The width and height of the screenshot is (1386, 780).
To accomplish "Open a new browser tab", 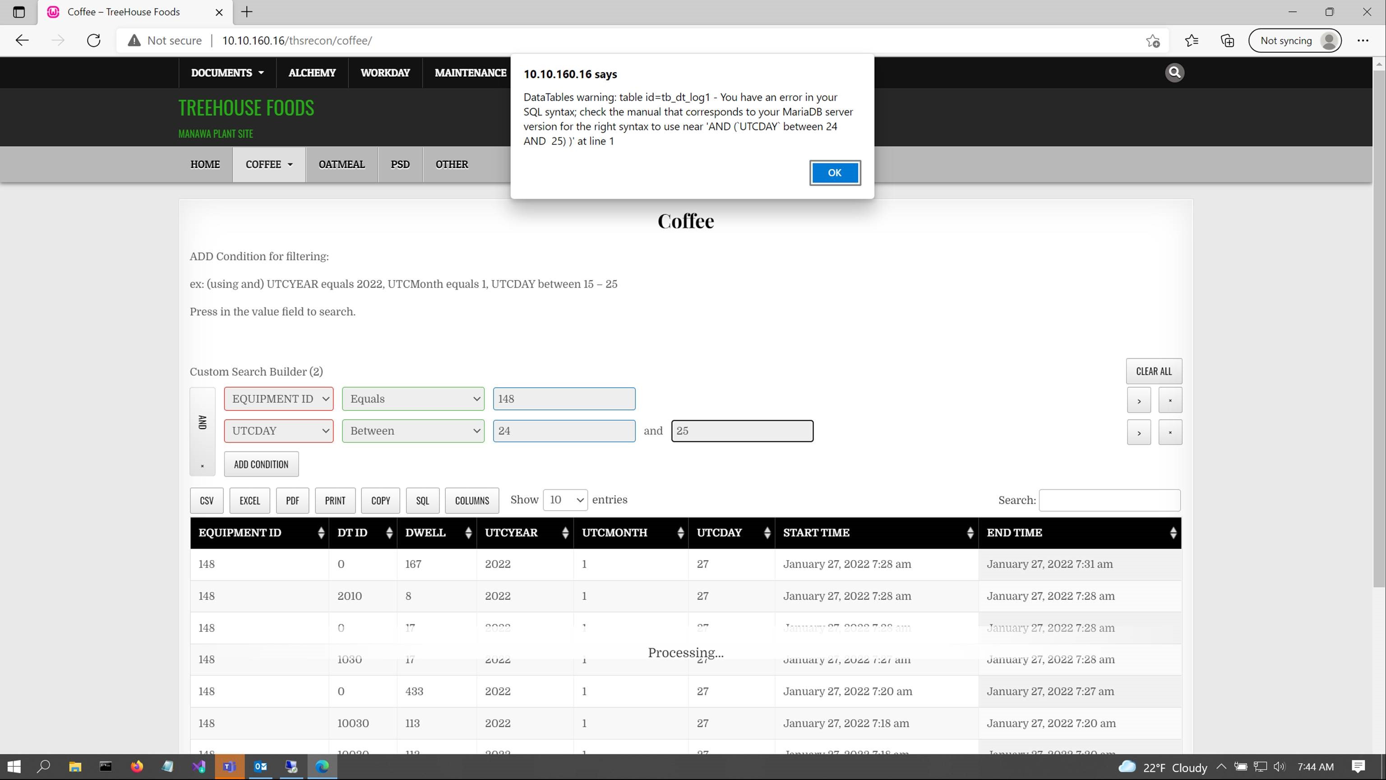I will [x=247, y=12].
